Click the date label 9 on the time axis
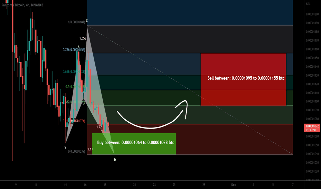321x189 pixels. (16, 185)
